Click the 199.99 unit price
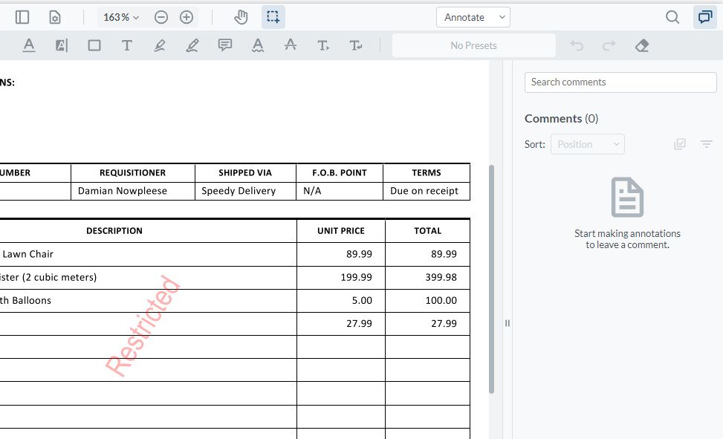 coord(357,278)
